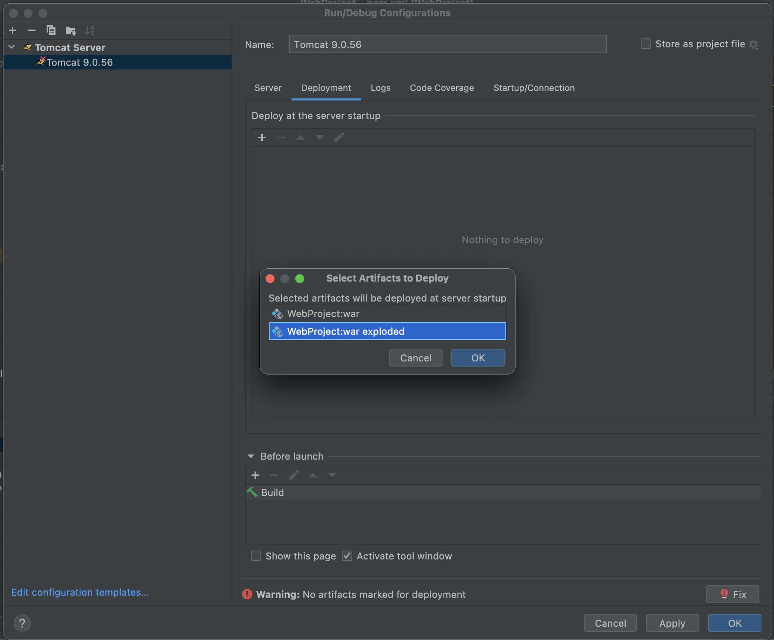Confirm artifact selection with dialog OK
The height and width of the screenshot is (640, 774).
coord(478,358)
